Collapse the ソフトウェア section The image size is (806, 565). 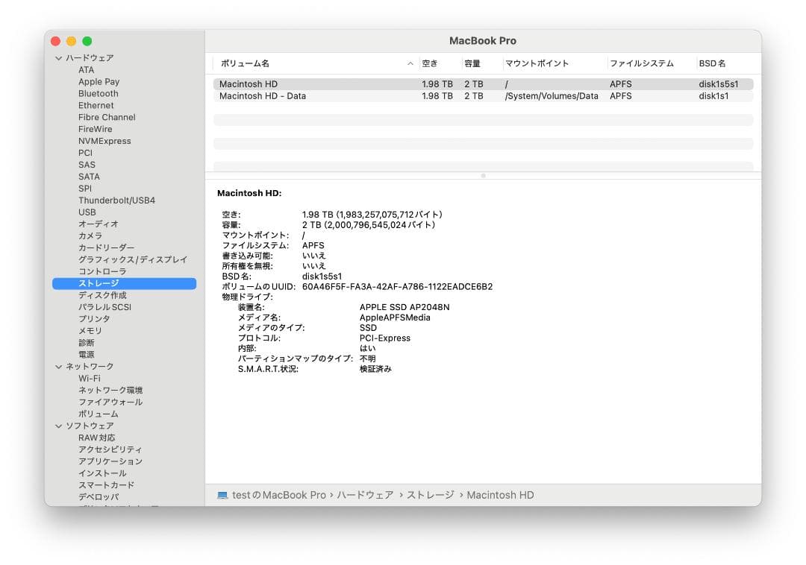tap(58, 426)
